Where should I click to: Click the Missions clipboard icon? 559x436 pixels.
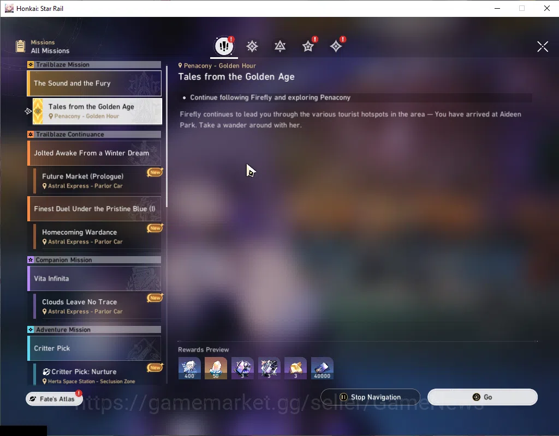[21, 46]
